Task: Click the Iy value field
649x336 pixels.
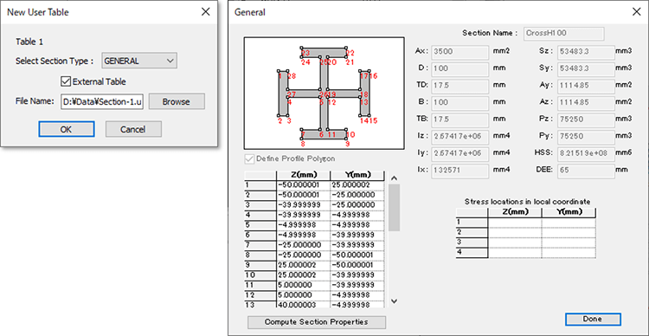Action: point(460,153)
